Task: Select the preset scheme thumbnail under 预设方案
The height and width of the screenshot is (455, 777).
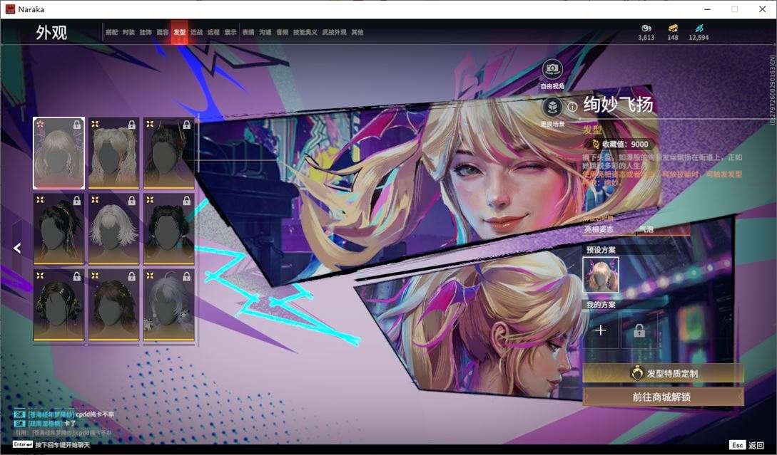Action: pos(601,275)
